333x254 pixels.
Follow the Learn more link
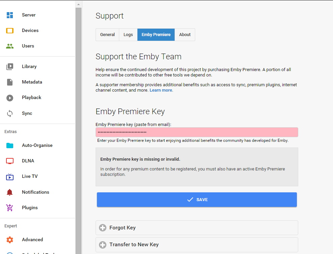[161, 90]
